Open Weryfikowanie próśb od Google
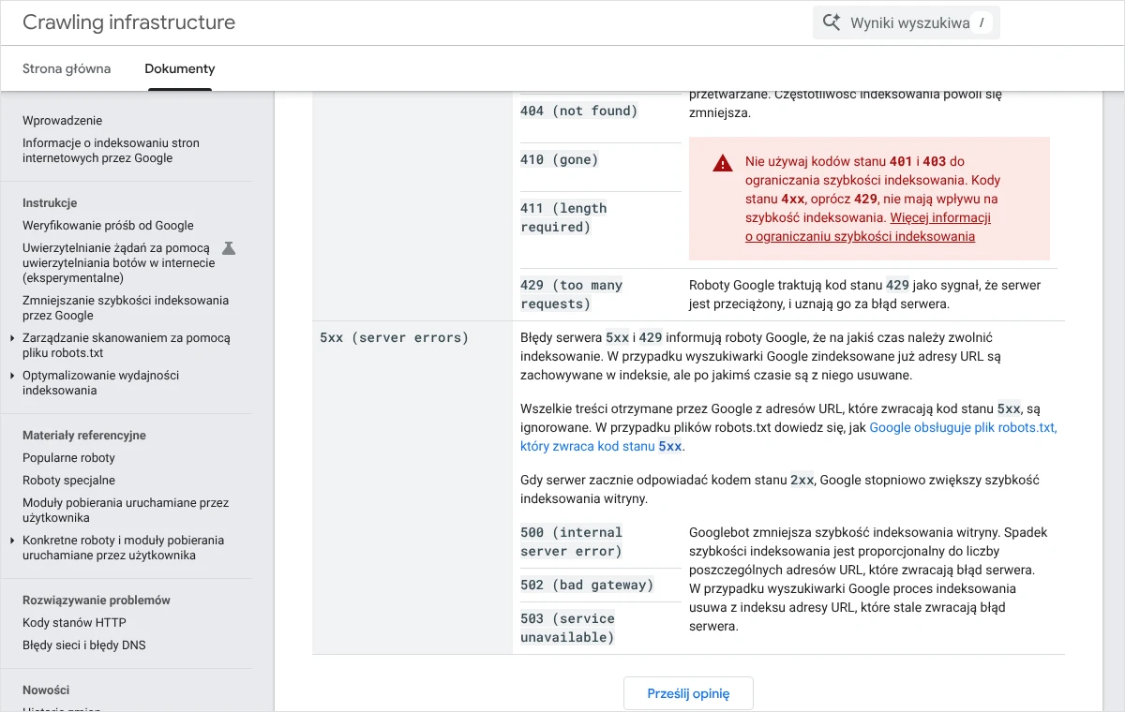The width and height of the screenshot is (1125, 712). 108,226
